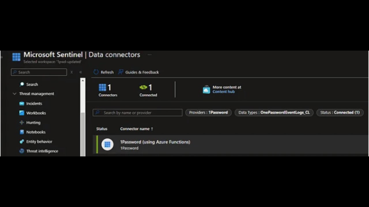This screenshot has width=369, height=207.
Task: Open the ellipsis menu beside Data connectors
Action: (149, 55)
